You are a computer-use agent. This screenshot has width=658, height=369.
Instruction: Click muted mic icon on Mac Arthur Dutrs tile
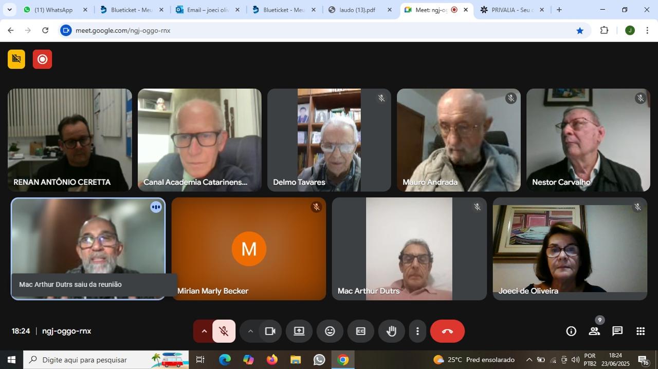click(x=477, y=207)
